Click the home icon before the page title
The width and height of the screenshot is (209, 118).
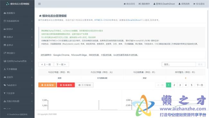pos(40,16)
